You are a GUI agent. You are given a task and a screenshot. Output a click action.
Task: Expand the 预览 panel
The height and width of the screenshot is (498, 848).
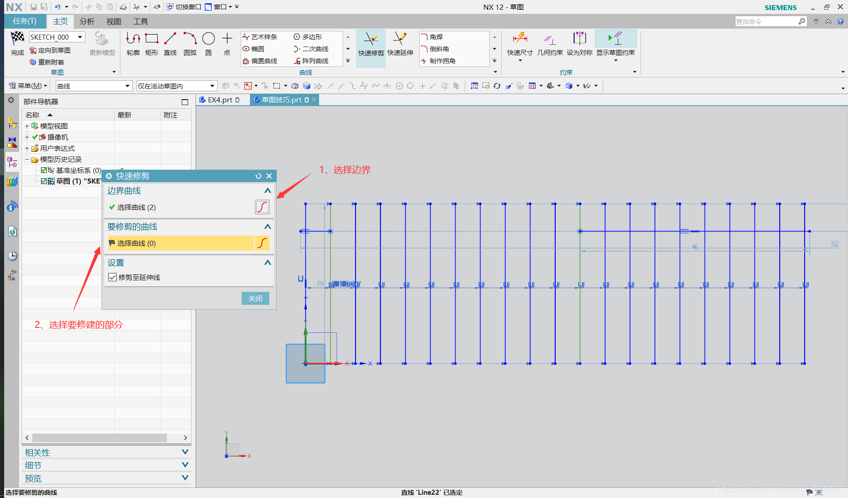[x=185, y=478]
